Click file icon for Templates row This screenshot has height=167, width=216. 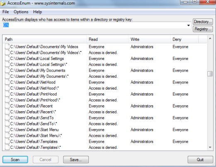tap(7, 141)
